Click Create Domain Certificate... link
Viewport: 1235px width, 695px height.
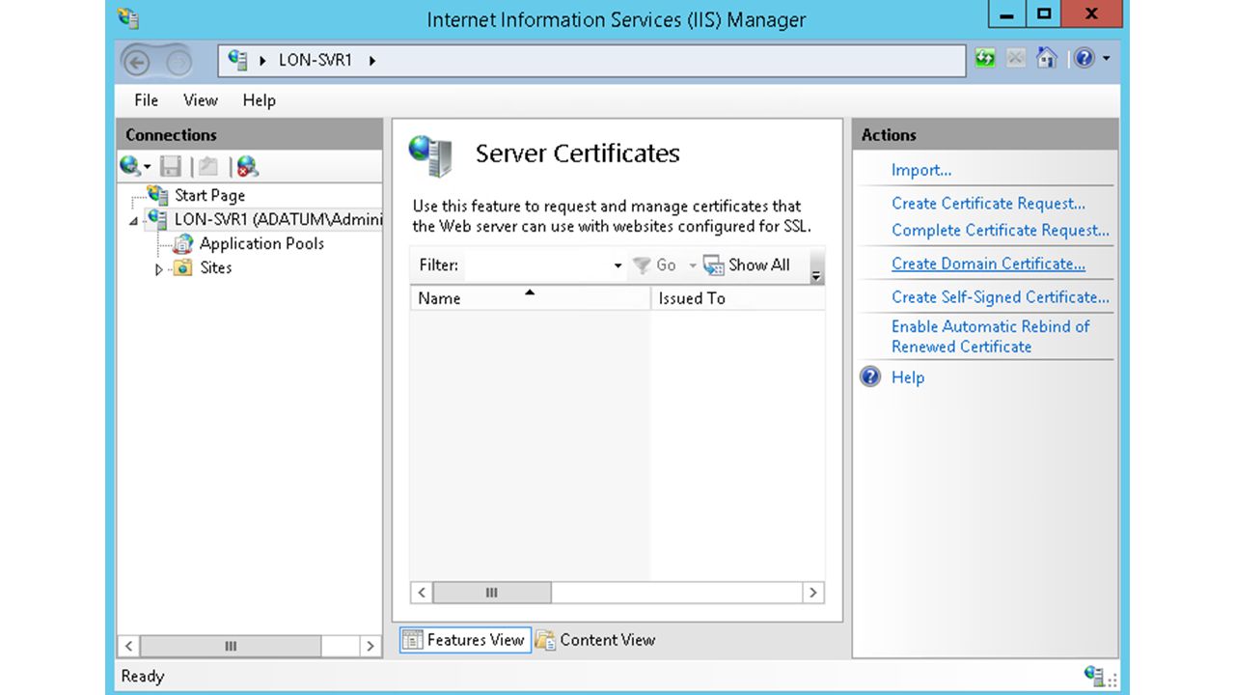[988, 264]
